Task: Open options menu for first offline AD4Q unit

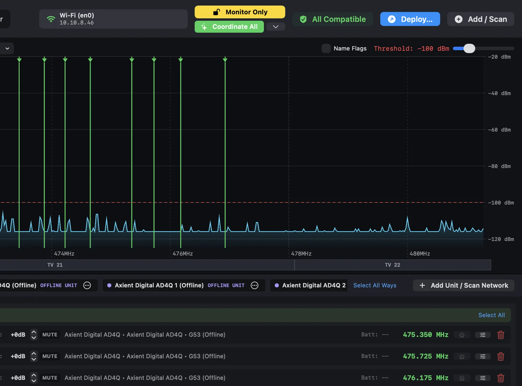Action: pos(87,285)
